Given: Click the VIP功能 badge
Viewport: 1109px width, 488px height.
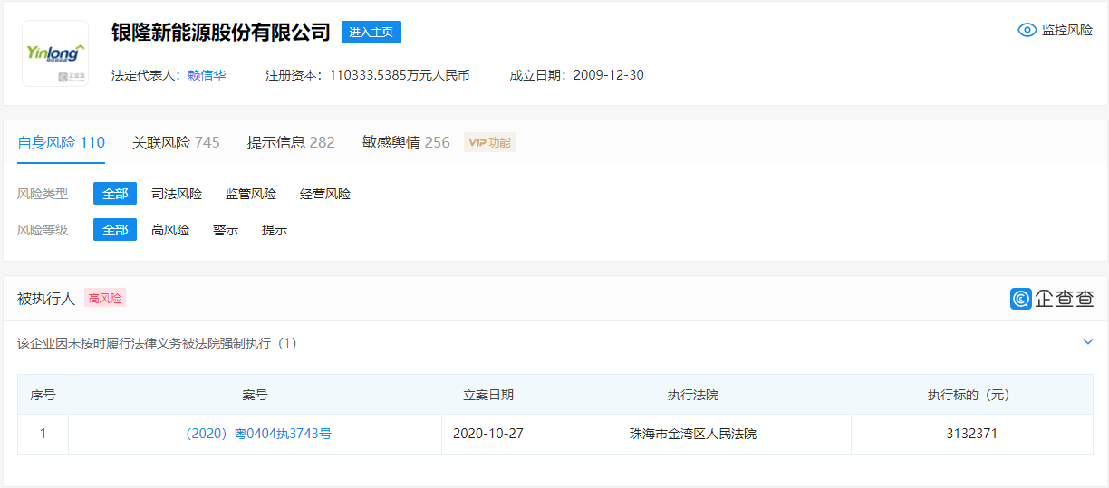Looking at the screenshot, I should pyautogui.click(x=490, y=142).
